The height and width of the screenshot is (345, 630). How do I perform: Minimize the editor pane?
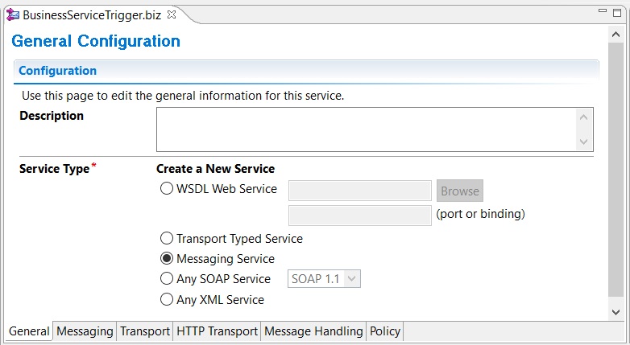603,10
